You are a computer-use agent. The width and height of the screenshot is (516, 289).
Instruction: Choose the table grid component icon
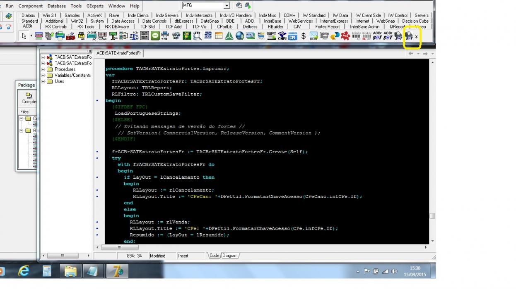click(x=219, y=36)
